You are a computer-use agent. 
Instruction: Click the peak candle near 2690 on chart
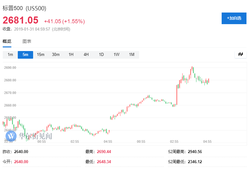192,68
